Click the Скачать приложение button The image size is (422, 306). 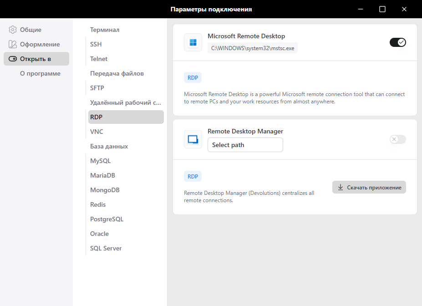[369, 187]
